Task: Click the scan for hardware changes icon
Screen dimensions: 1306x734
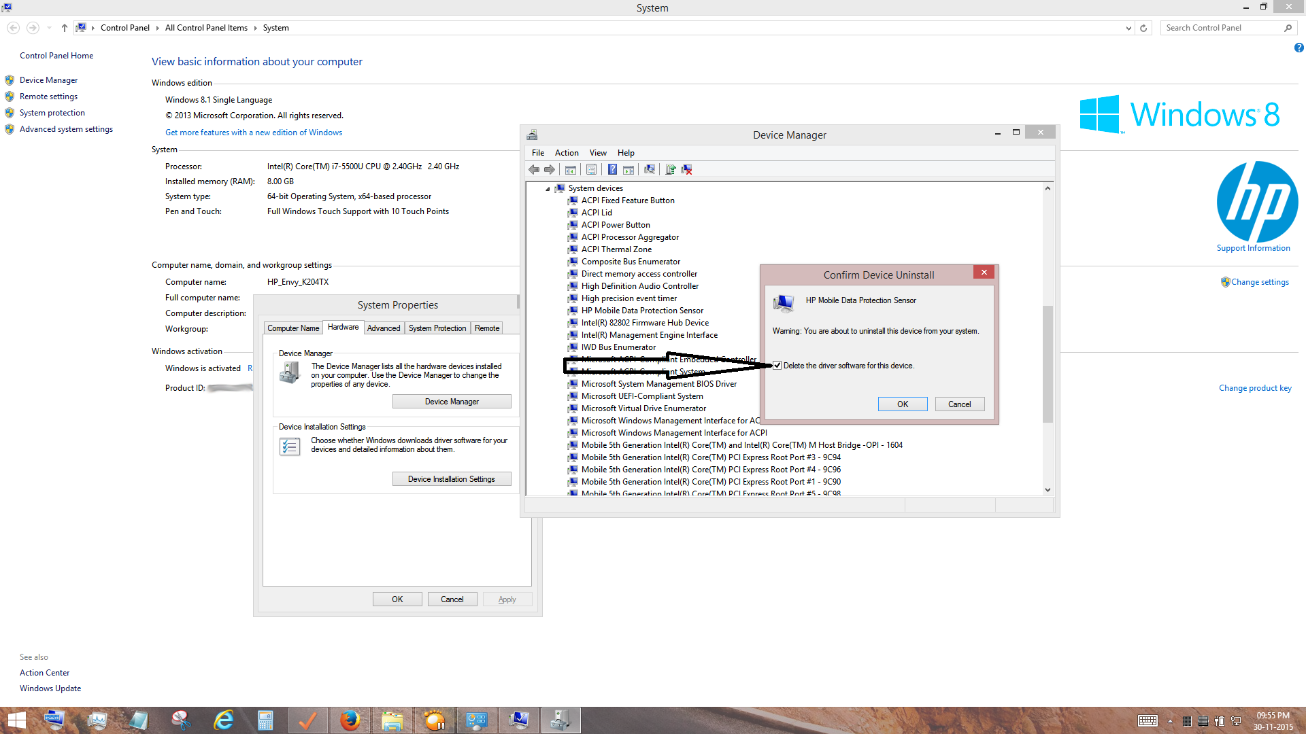Action: 650,169
